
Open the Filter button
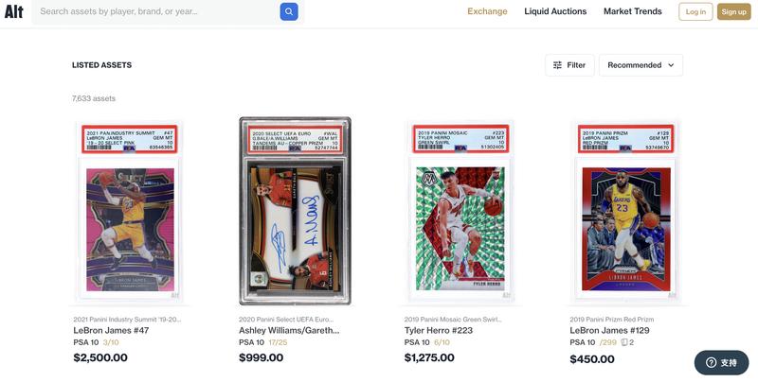(569, 65)
